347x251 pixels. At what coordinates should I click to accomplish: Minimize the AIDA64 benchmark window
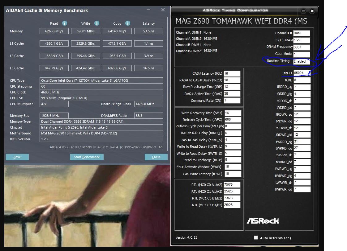coord(149,10)
